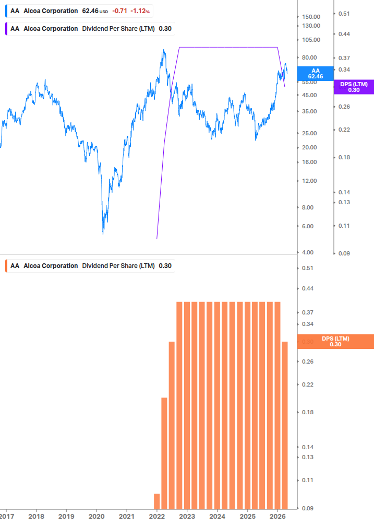Click the 35.00 price axis label
Viewport: 374px width, 525px height.
click(309, 111)
